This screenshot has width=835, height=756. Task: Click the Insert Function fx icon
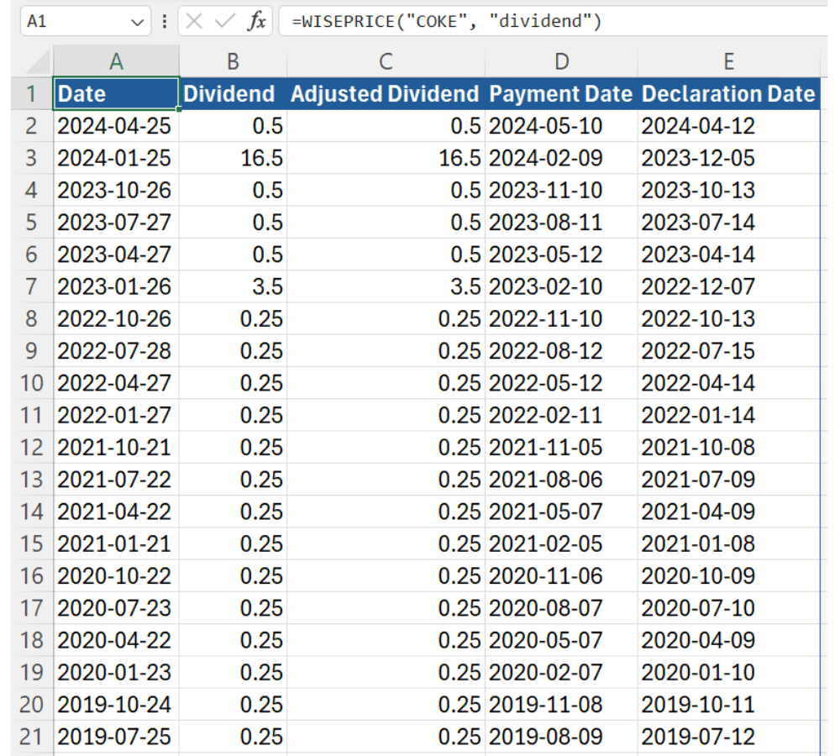pos(256,22)
